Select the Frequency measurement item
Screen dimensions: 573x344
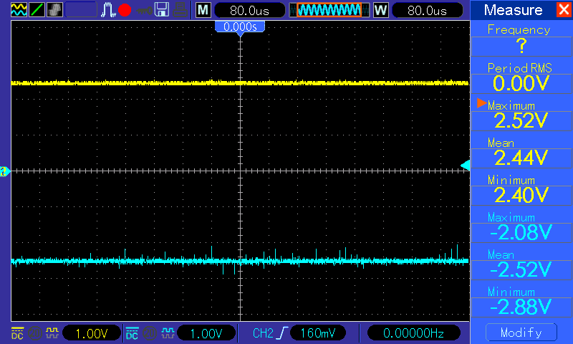[521, 40]
